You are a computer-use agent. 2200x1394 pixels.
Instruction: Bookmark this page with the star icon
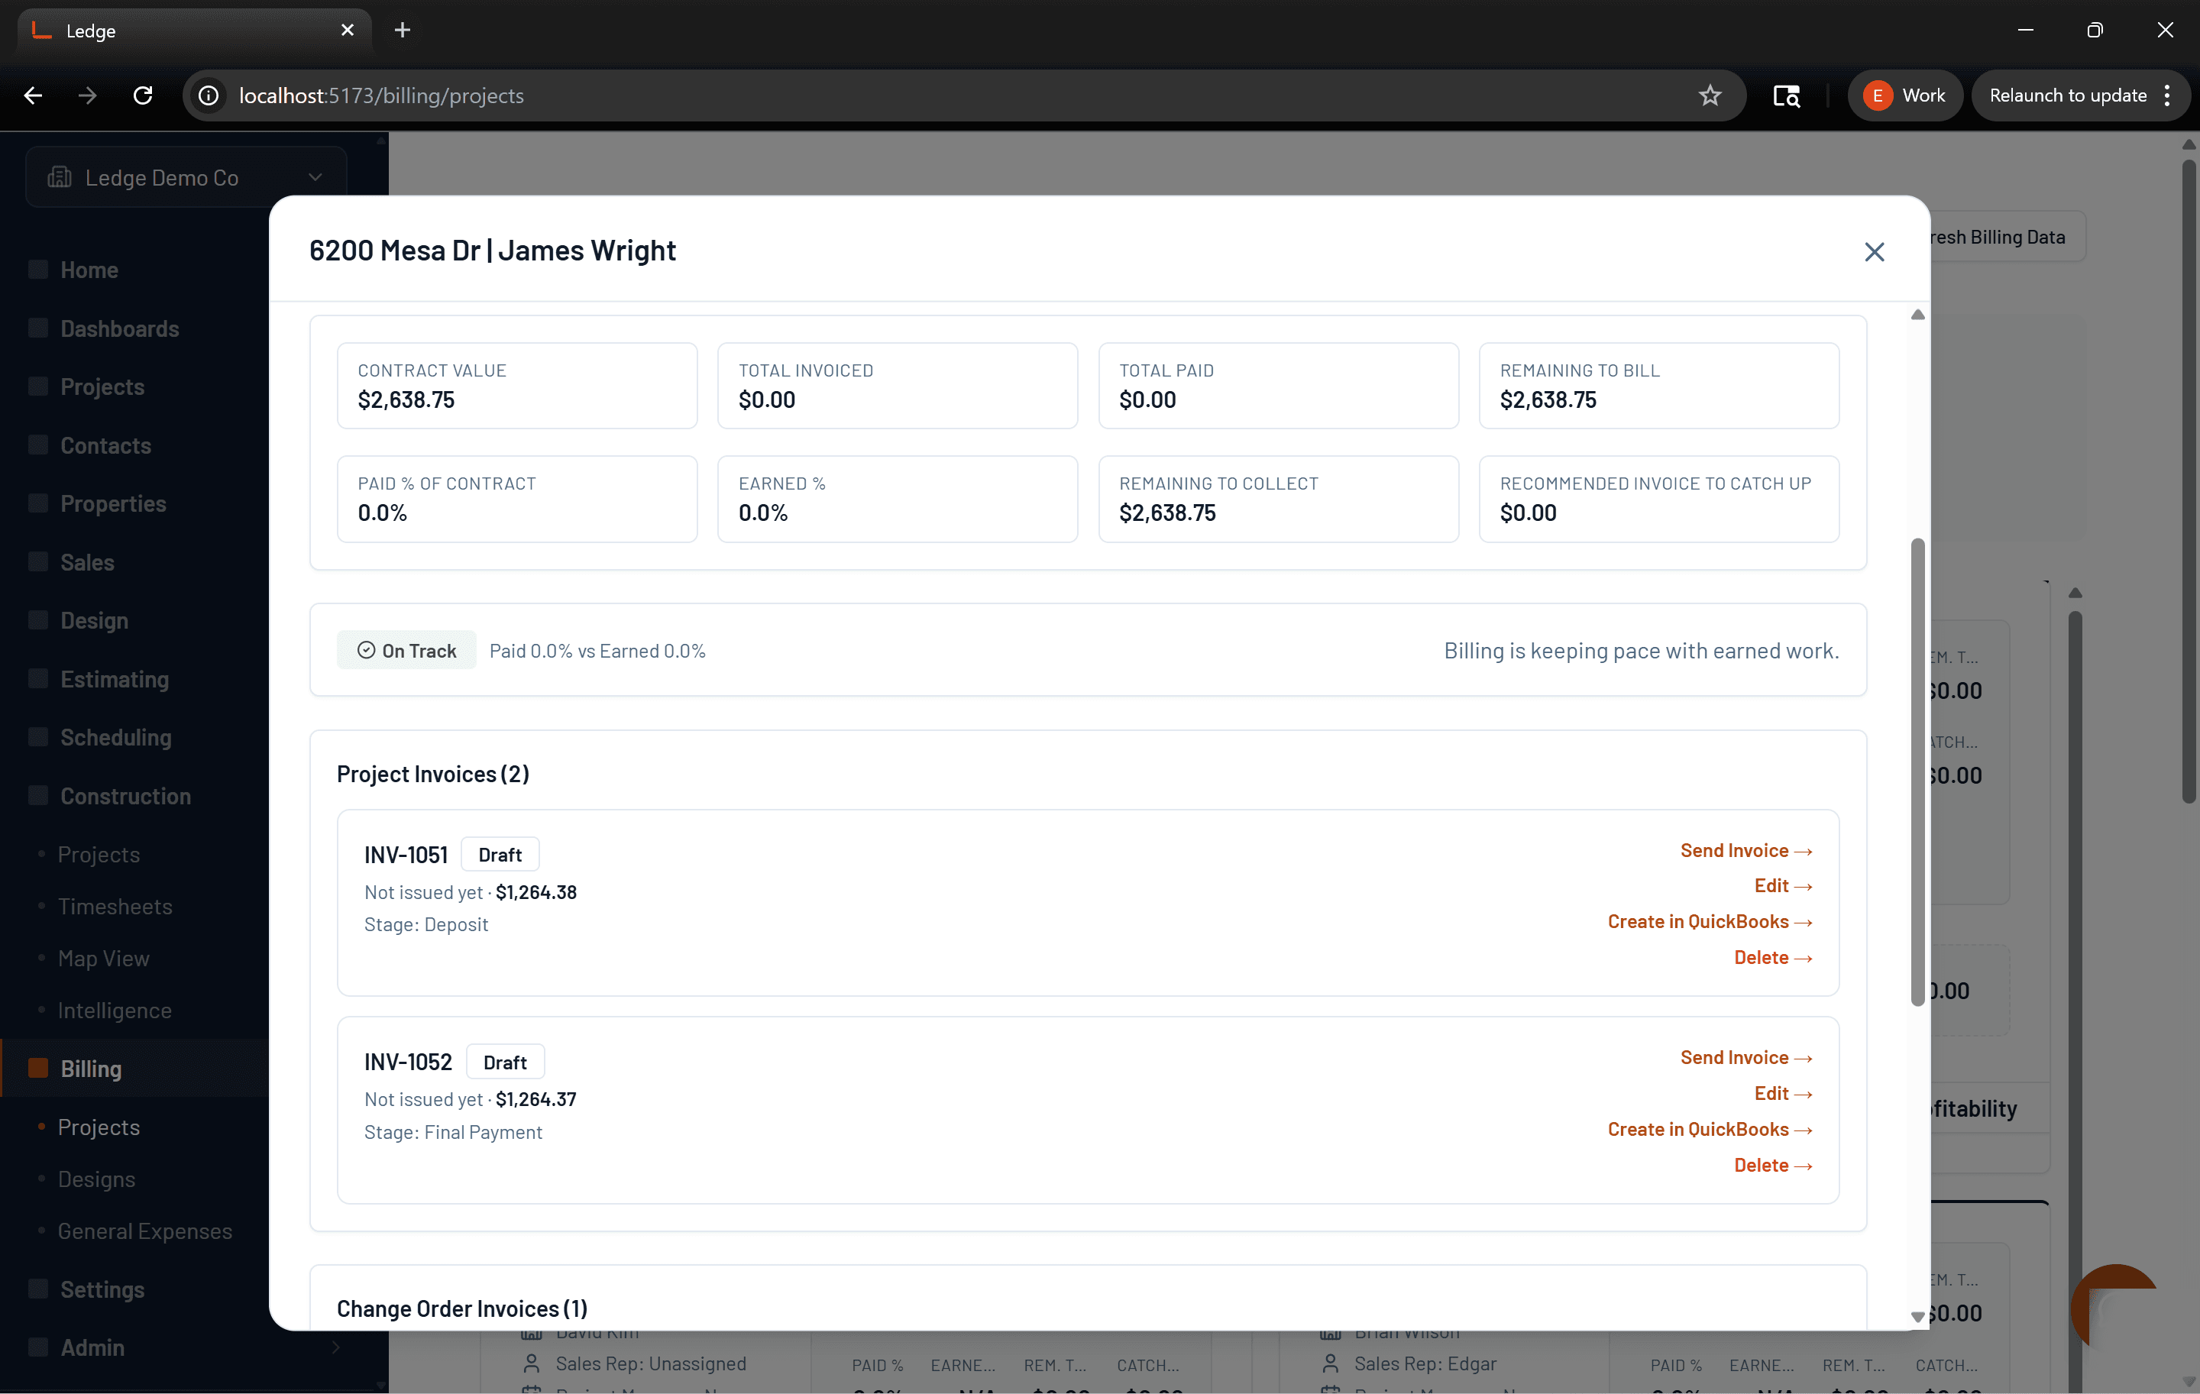pyautogui.click(x=1710, y=95)
